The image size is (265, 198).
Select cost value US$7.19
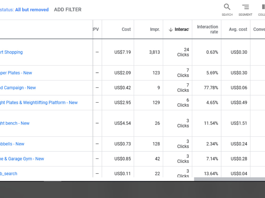122,52
